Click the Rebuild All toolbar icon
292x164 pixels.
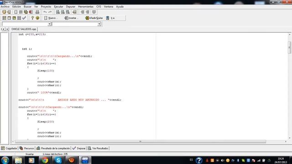tap(19, 18)
